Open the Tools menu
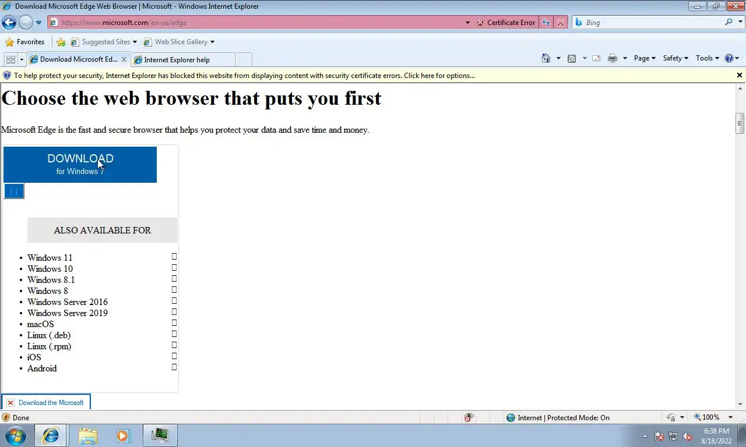 pos(708,58)
